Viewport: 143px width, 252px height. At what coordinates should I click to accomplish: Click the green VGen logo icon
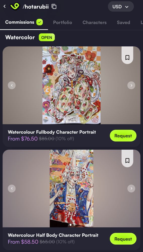coord(15,7)
